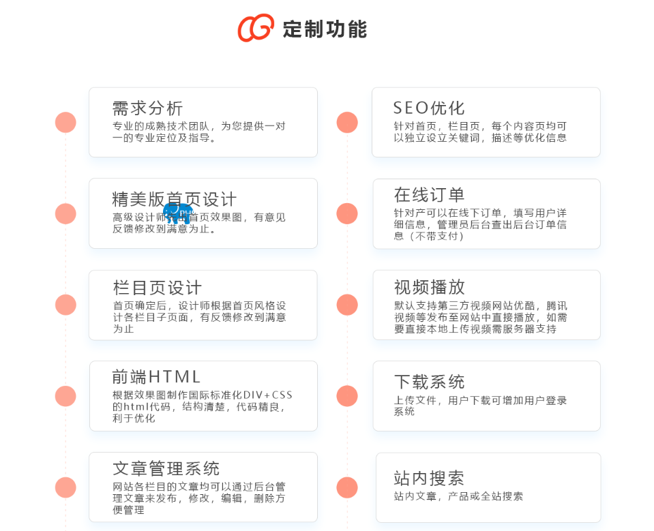
Task: Click the 定制功能 page title
Action: (325, 29)
